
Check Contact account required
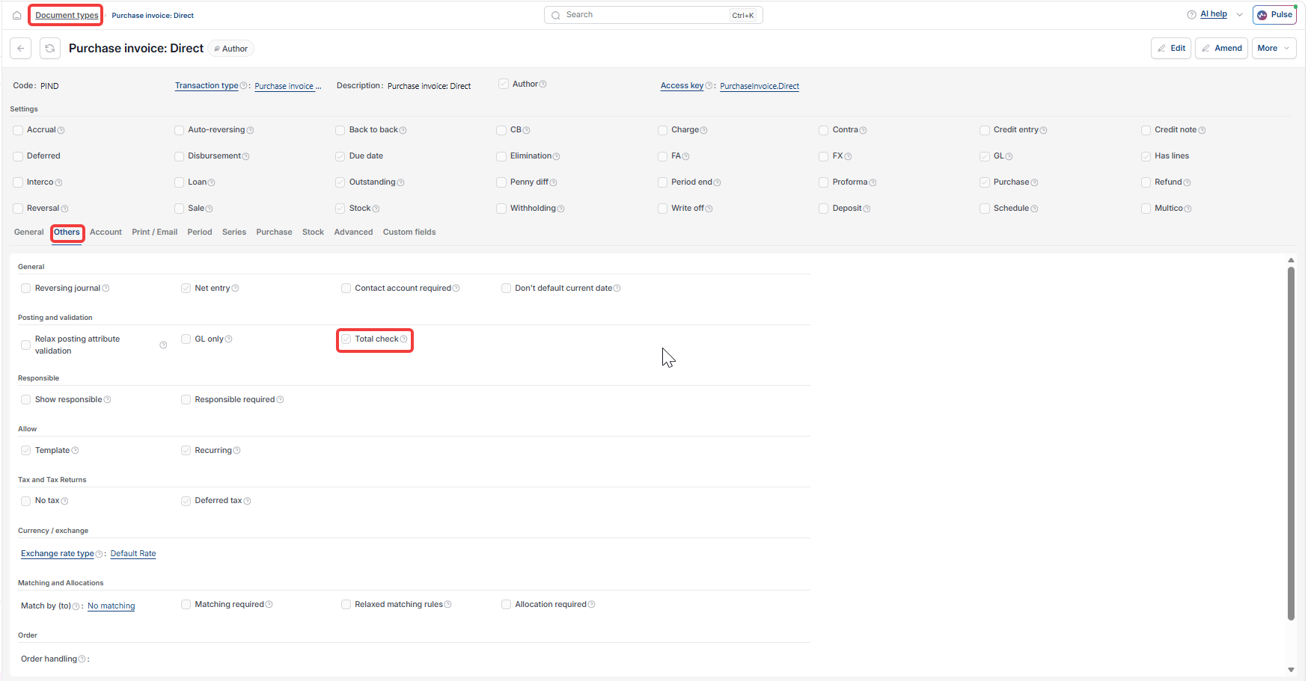click(x=346, y=289)
